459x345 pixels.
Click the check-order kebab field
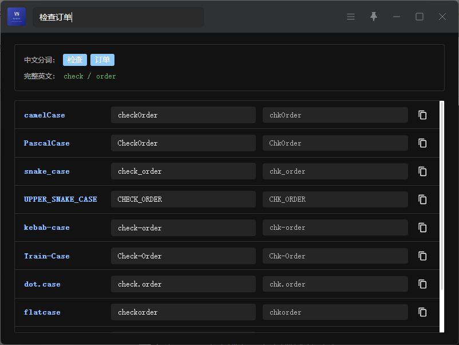pos(183,228)
